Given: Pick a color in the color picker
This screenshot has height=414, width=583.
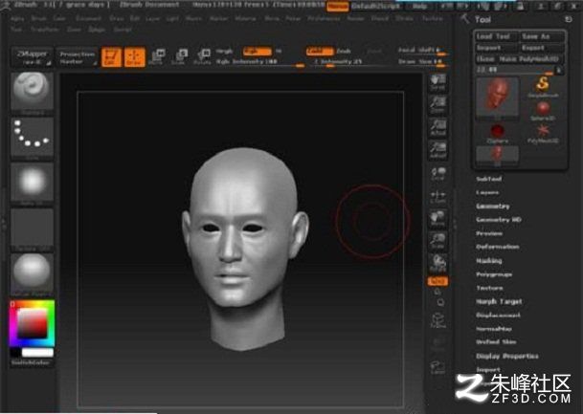Looking at the screenshot, I should coord(32,323).
